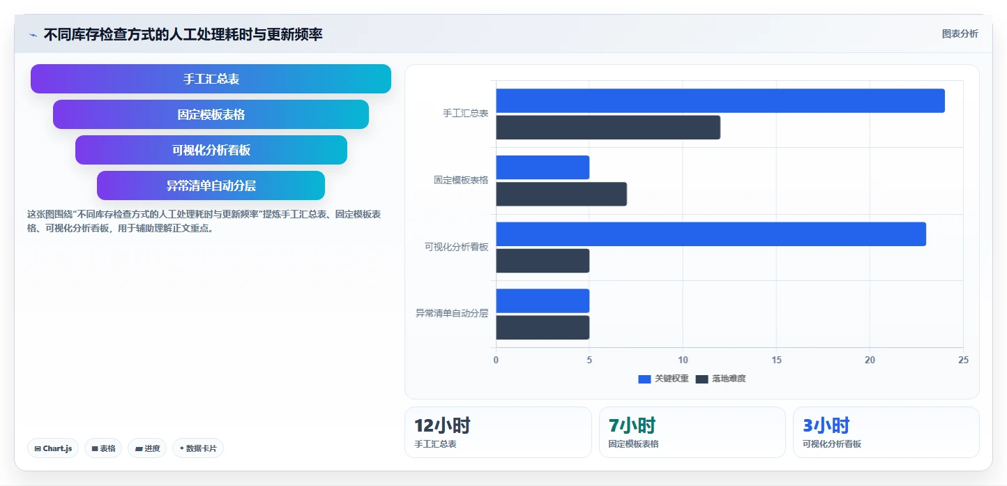Click the 表格 tag chip

click(x=103, y=448)
